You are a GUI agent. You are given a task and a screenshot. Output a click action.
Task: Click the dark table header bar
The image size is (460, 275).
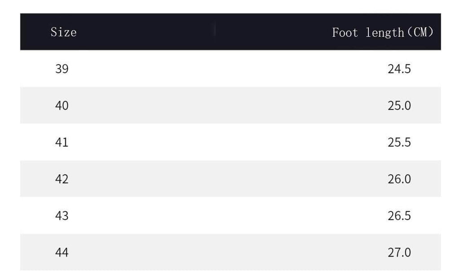230,32
